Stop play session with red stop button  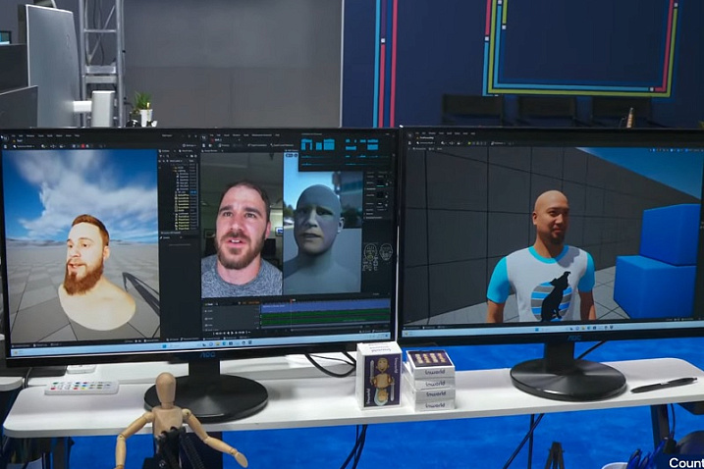pyautogui.click(x=83, y=146)
